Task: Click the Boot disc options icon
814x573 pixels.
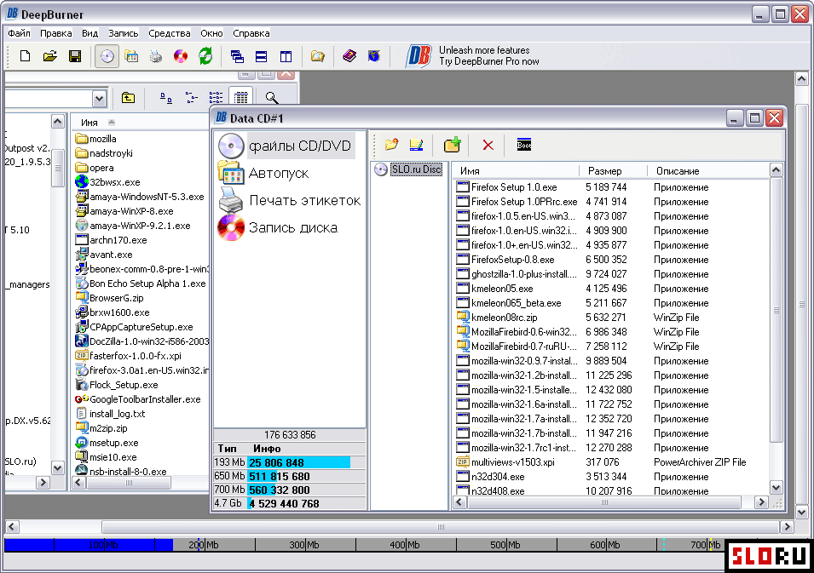Action: [524, 145]
